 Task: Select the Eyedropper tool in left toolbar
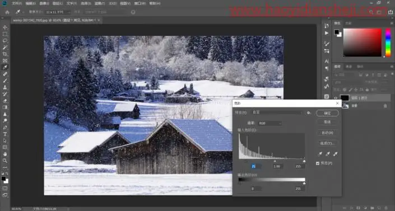click(5, 67)
